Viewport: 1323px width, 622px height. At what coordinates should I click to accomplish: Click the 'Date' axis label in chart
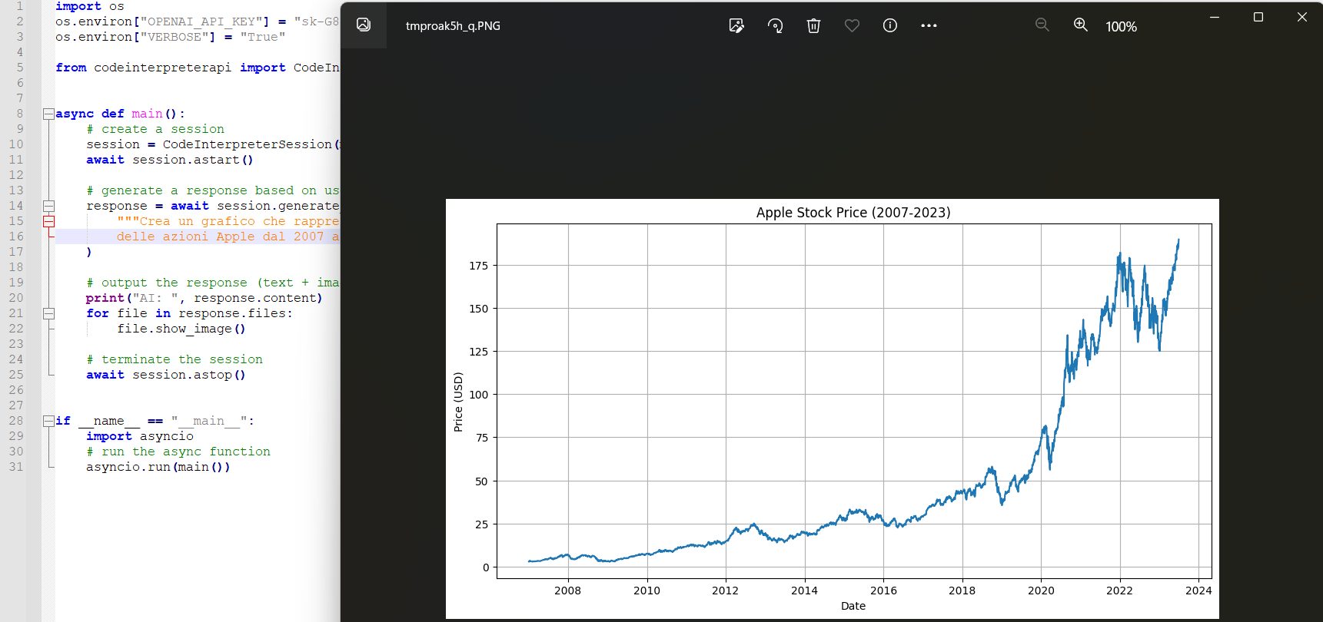point(853,606)
